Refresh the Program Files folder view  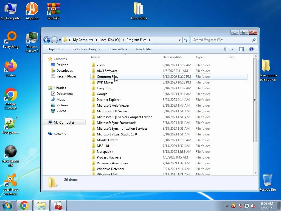pos(186,40)
